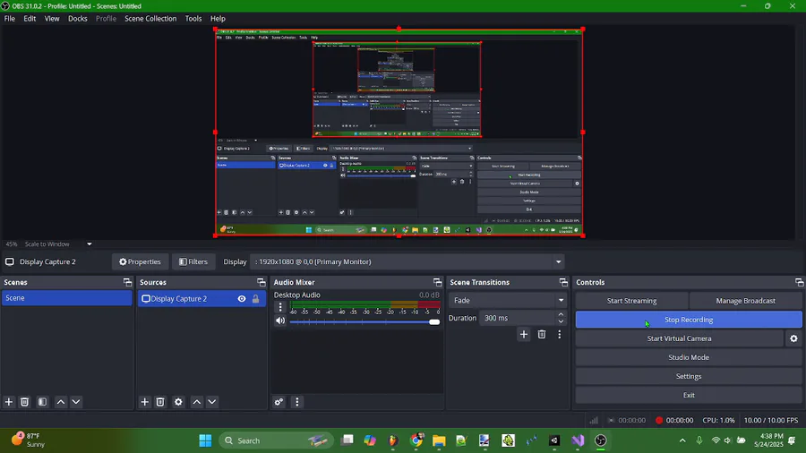
Task: Move scene down with arrow icon
Action: pos(76,402)
